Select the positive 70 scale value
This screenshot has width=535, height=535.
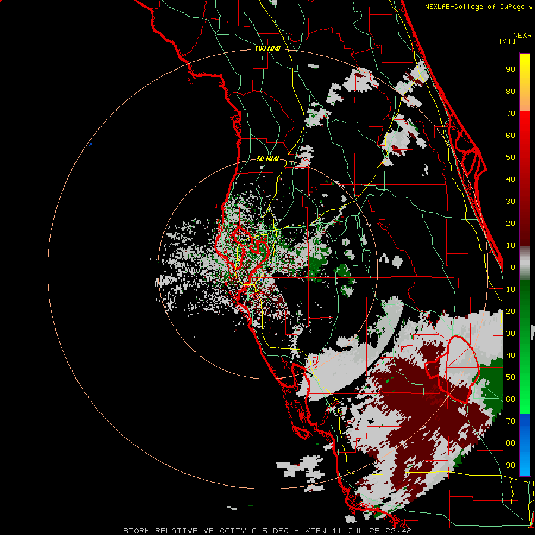point(511,114)
